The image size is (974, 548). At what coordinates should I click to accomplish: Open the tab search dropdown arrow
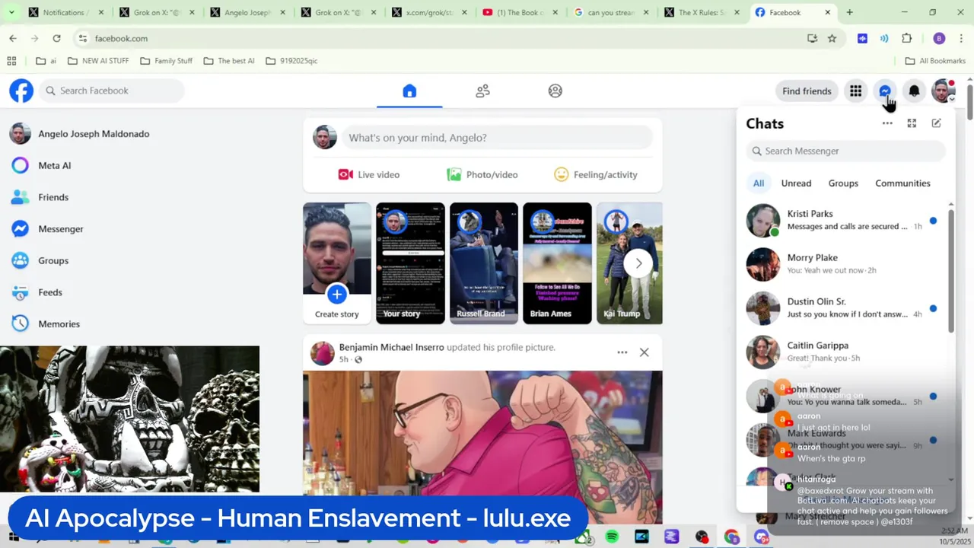(x=11, y=12)
